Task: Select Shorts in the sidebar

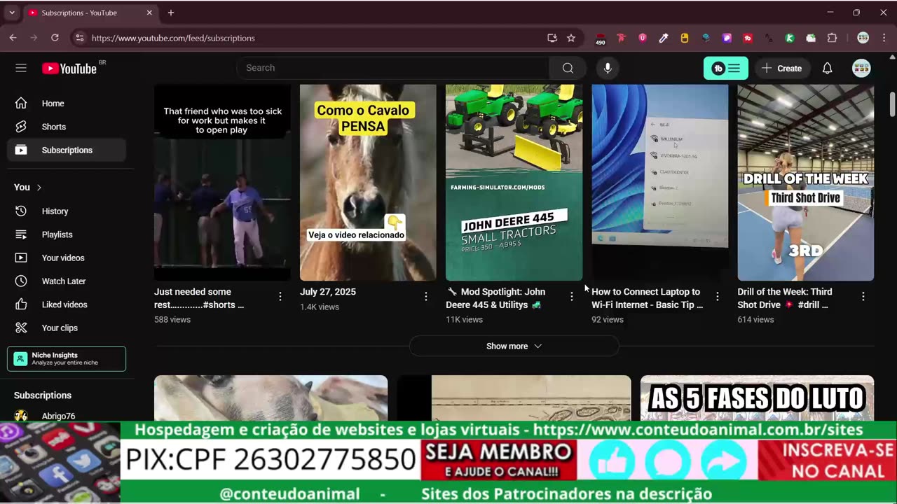Action: point(67,127)
